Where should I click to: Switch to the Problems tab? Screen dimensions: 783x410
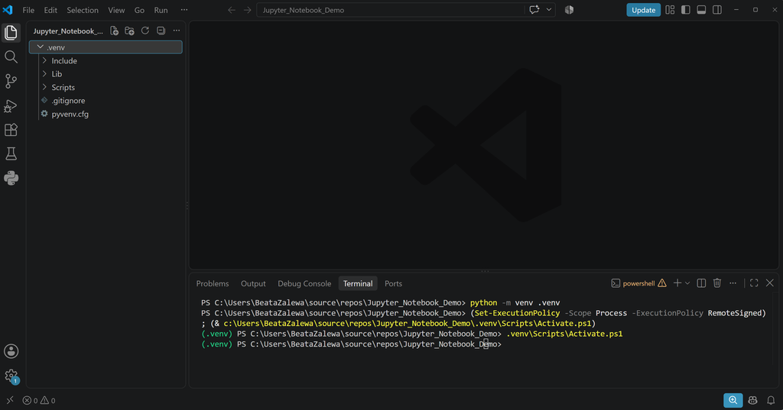pyautogui.click(x=213, y=283)
